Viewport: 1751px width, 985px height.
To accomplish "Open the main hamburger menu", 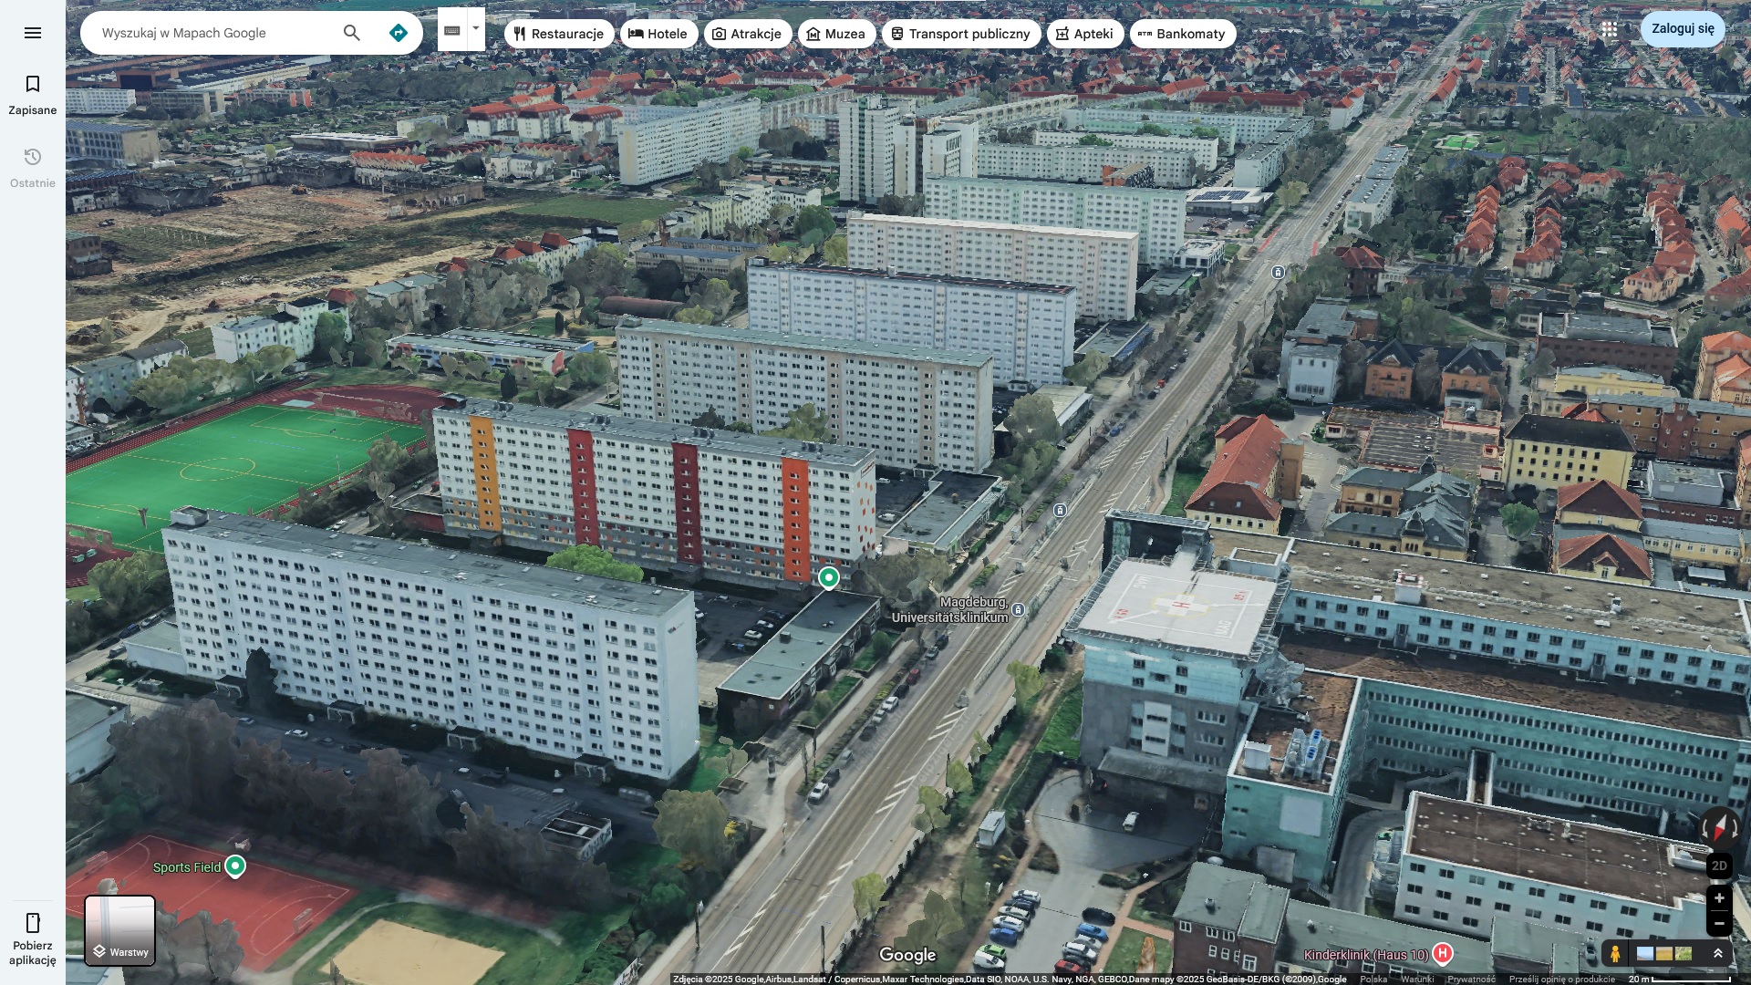I will [x=33, y=33].
